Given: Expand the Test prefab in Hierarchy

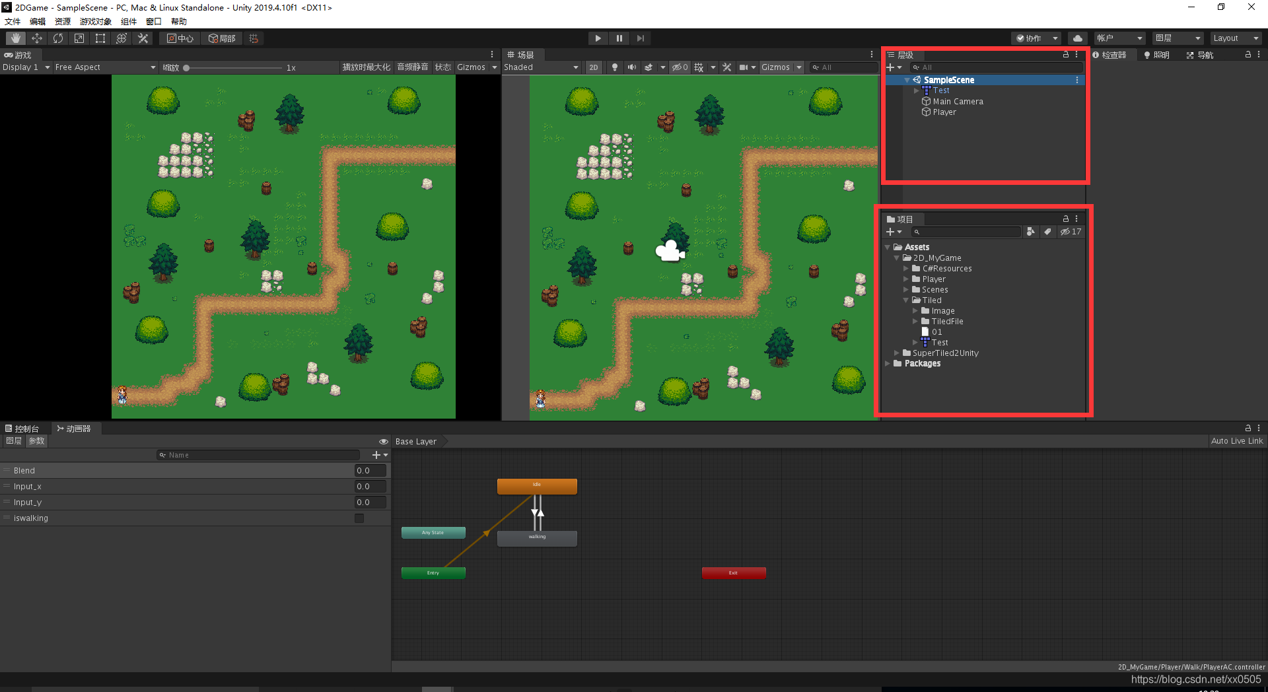Looking at the screenshot, I should [917, 90].
